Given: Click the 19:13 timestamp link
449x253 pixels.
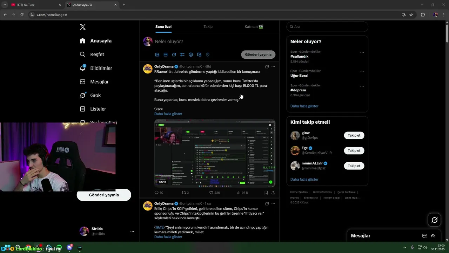Looking at the screenshot, I should click(x=160, y=227).
